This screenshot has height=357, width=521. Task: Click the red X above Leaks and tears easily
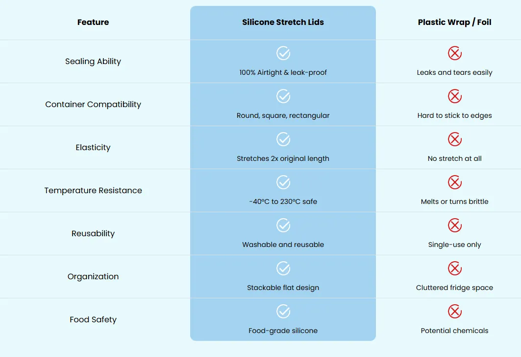click(454, 53)
